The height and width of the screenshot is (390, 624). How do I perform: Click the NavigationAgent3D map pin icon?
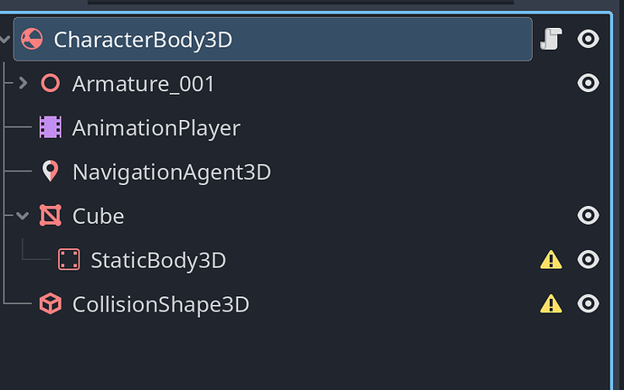coord(51,172)
